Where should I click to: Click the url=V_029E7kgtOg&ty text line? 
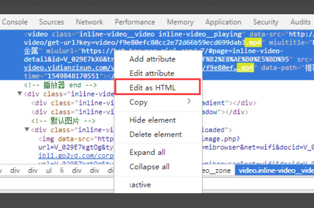[76, 147]
